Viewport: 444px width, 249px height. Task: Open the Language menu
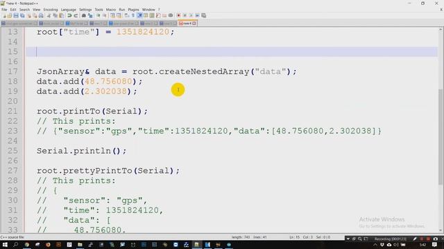pyautogui.click(x=68, y=10)
